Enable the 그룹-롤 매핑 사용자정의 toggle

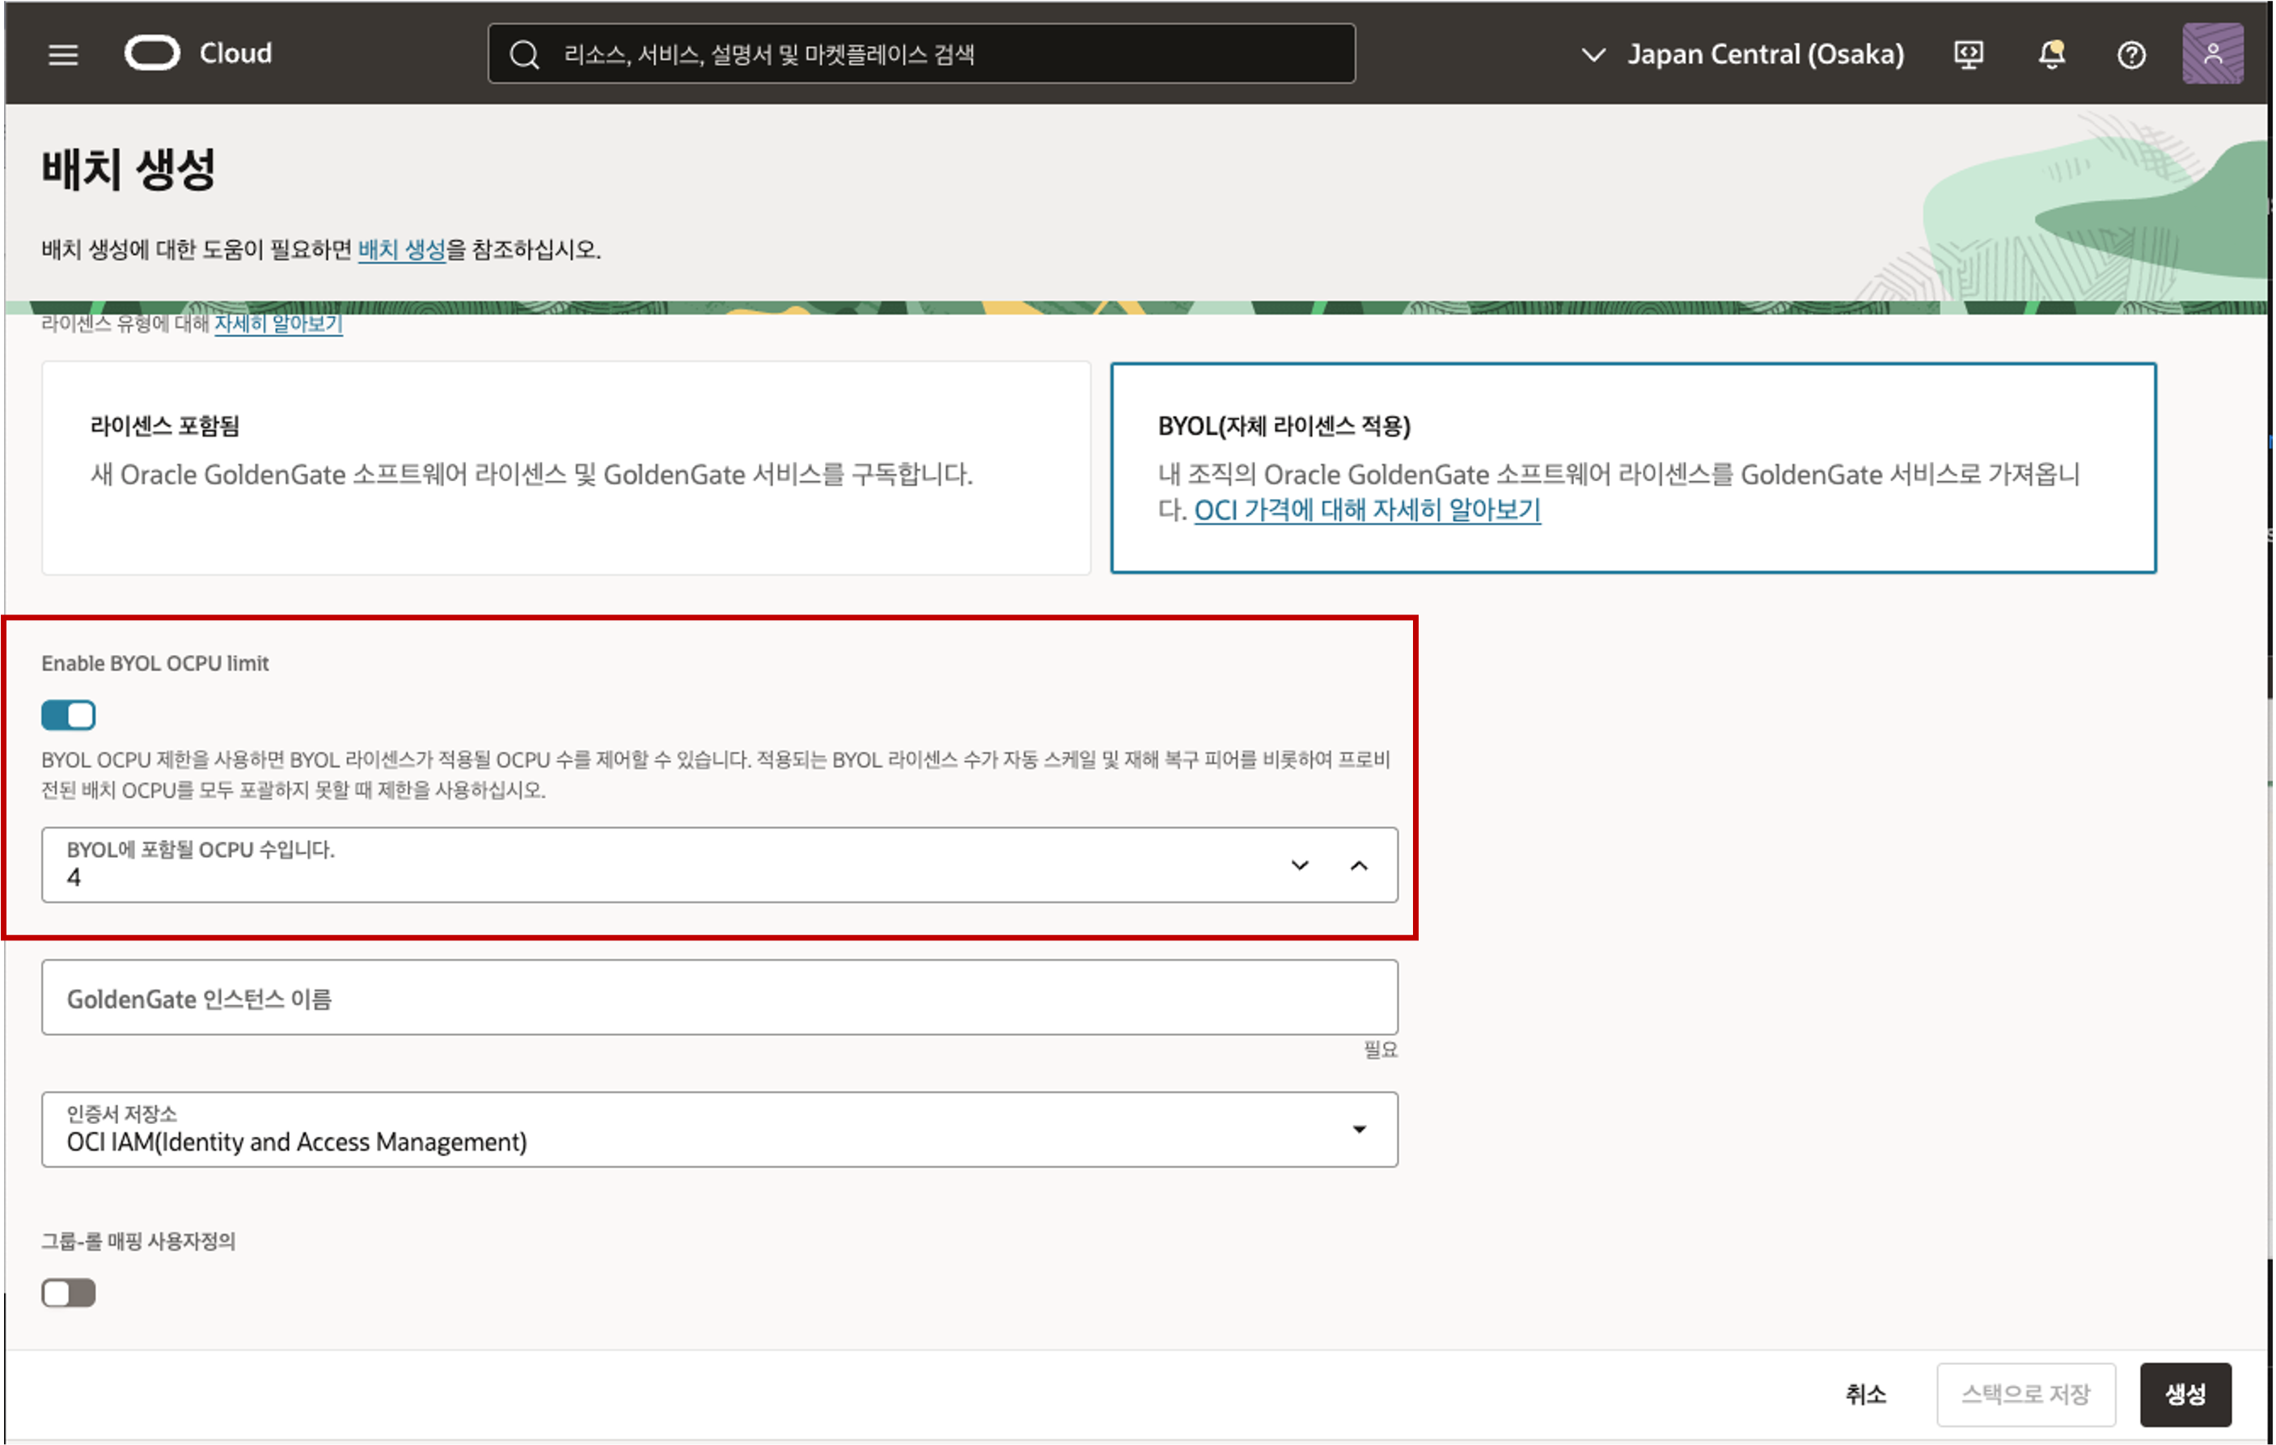tap(68, 1293)
